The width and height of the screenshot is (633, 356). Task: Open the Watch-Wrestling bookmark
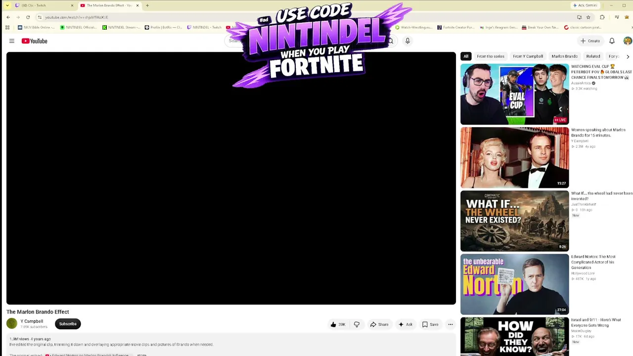414,28
